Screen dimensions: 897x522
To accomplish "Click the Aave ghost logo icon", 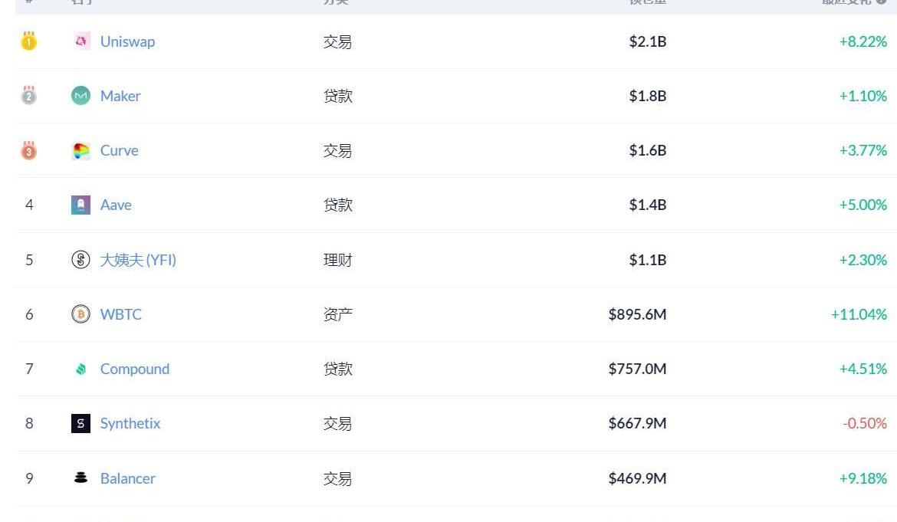I will pos(80,205).
